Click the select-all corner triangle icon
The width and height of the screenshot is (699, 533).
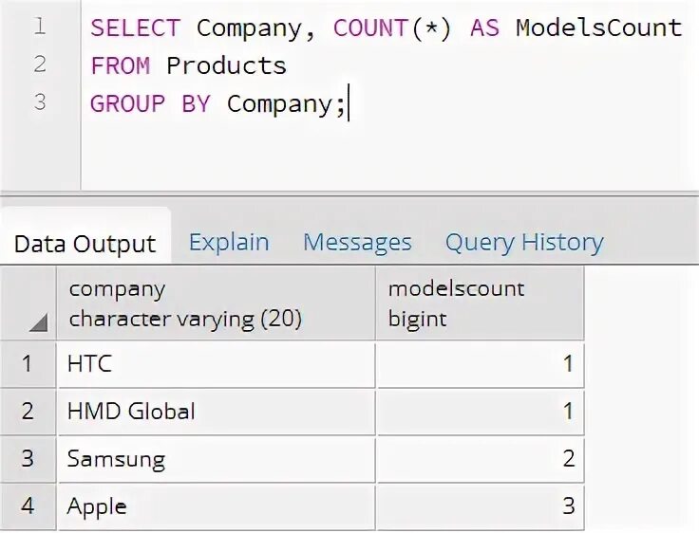tap(37, 323)
